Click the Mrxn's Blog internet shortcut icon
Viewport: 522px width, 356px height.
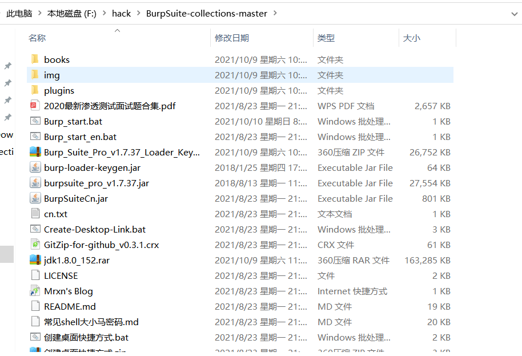pos(35,291)
